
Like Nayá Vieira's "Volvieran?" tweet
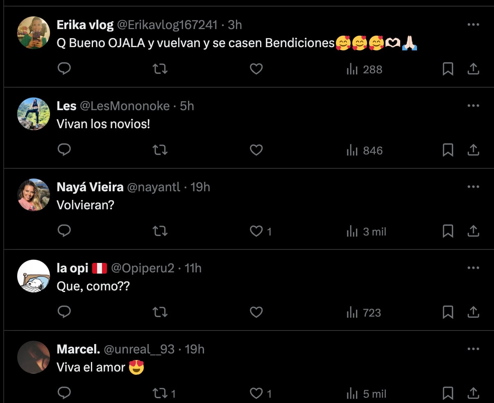[x=256, y=231]
